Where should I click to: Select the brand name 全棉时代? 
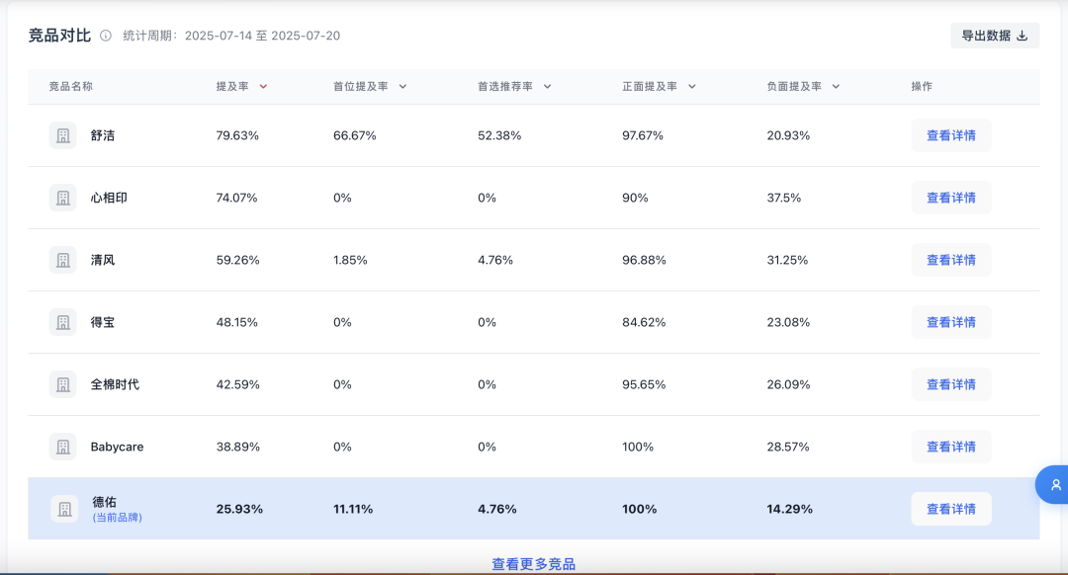[x=115, y=384]
